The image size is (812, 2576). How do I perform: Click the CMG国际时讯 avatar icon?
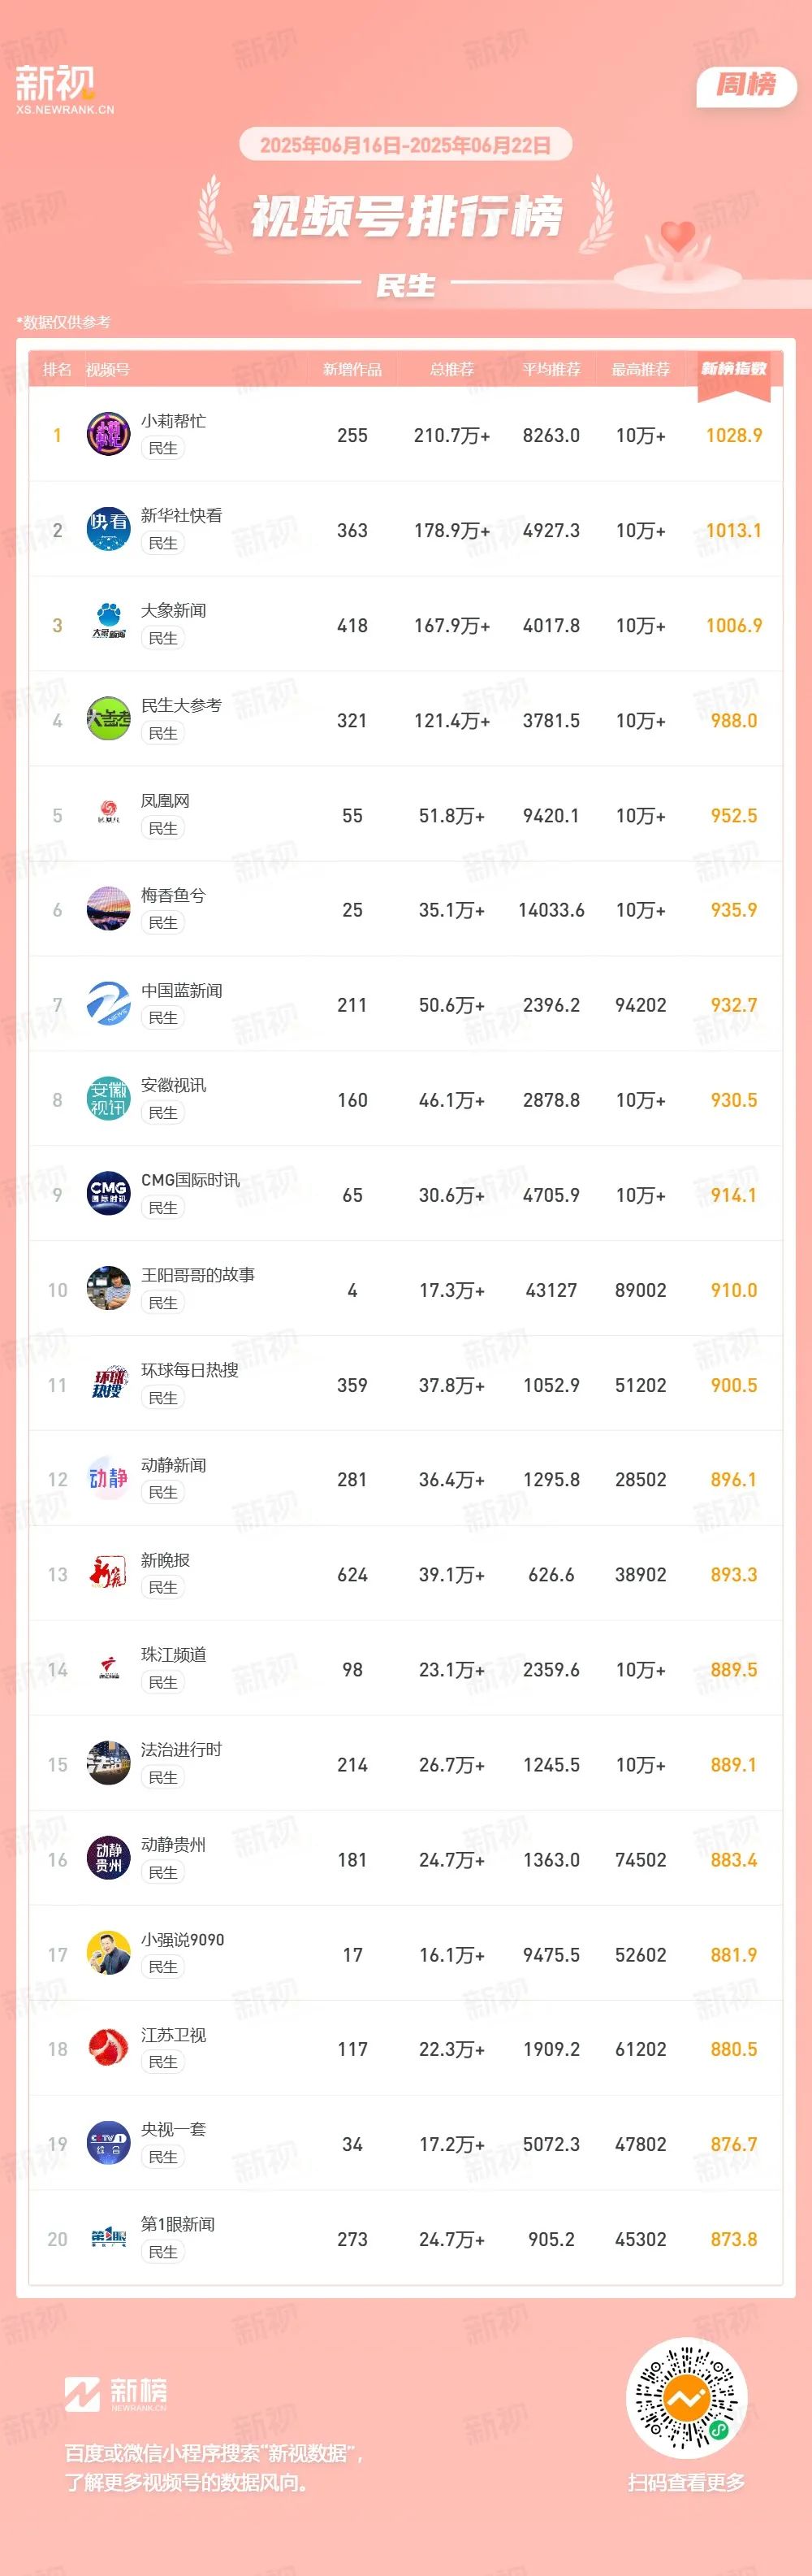click(108, 1194)
